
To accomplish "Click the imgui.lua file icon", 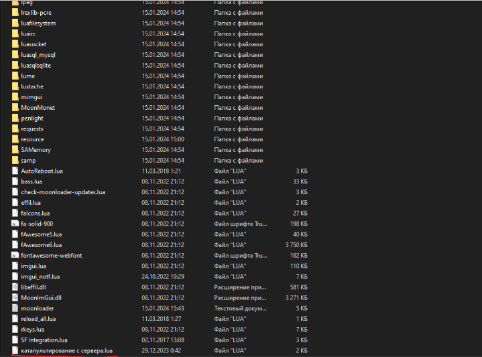I will 15,266.
